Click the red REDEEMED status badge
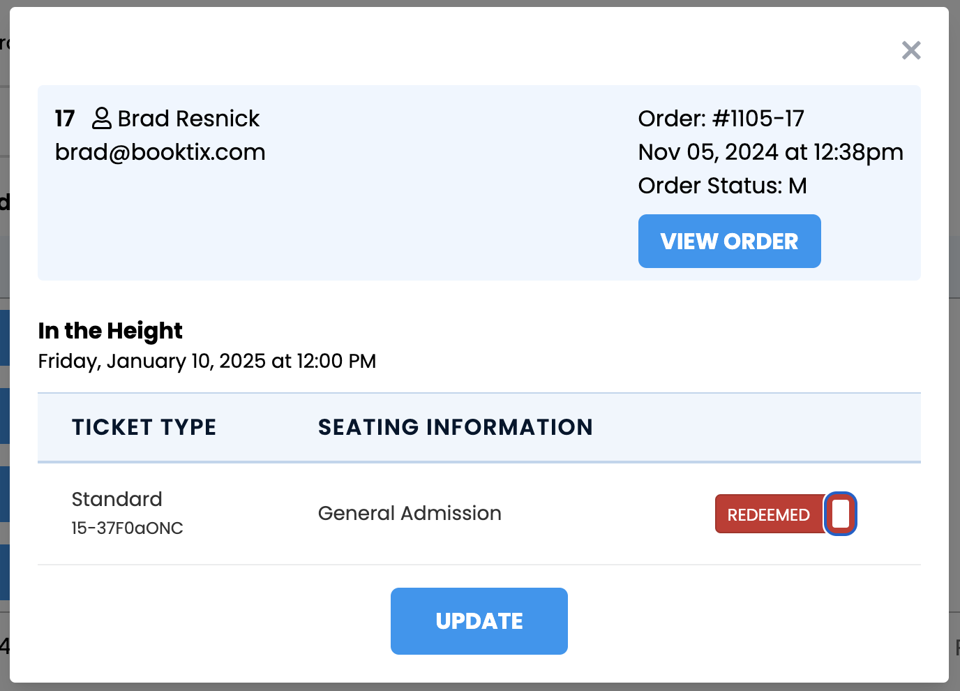This screenshot has width=960, height=691. 769,514
